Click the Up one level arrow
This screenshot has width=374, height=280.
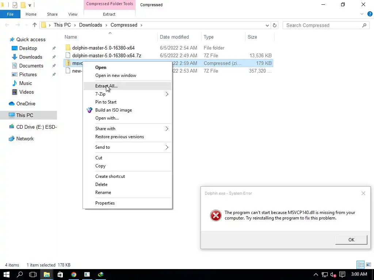click(35, 25)
